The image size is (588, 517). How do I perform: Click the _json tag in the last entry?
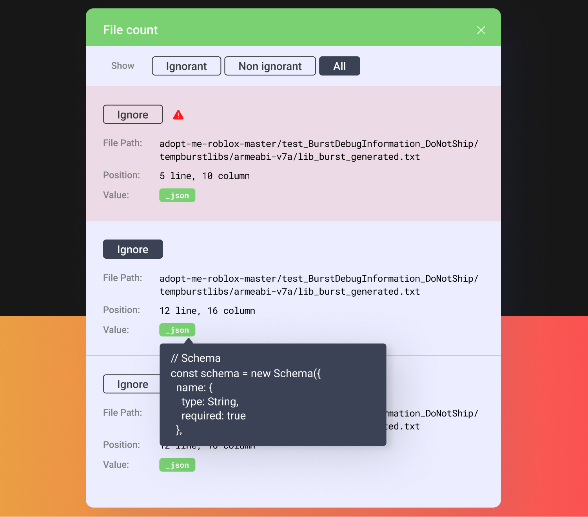pyautogui.click(x=177, y=465)
